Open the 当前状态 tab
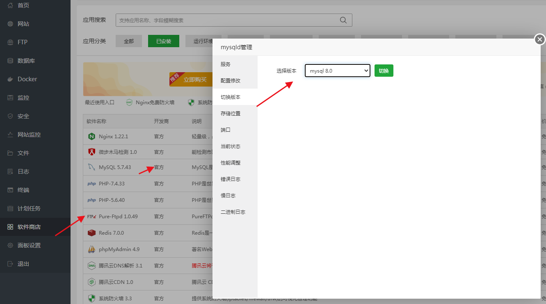Image resolution: width=546 pixels, height=304 pixels. (235, 146)
